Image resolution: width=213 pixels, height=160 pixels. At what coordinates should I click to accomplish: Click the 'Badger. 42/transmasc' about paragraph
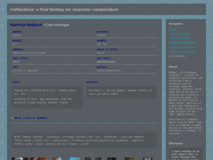click(x=186, y=93)
